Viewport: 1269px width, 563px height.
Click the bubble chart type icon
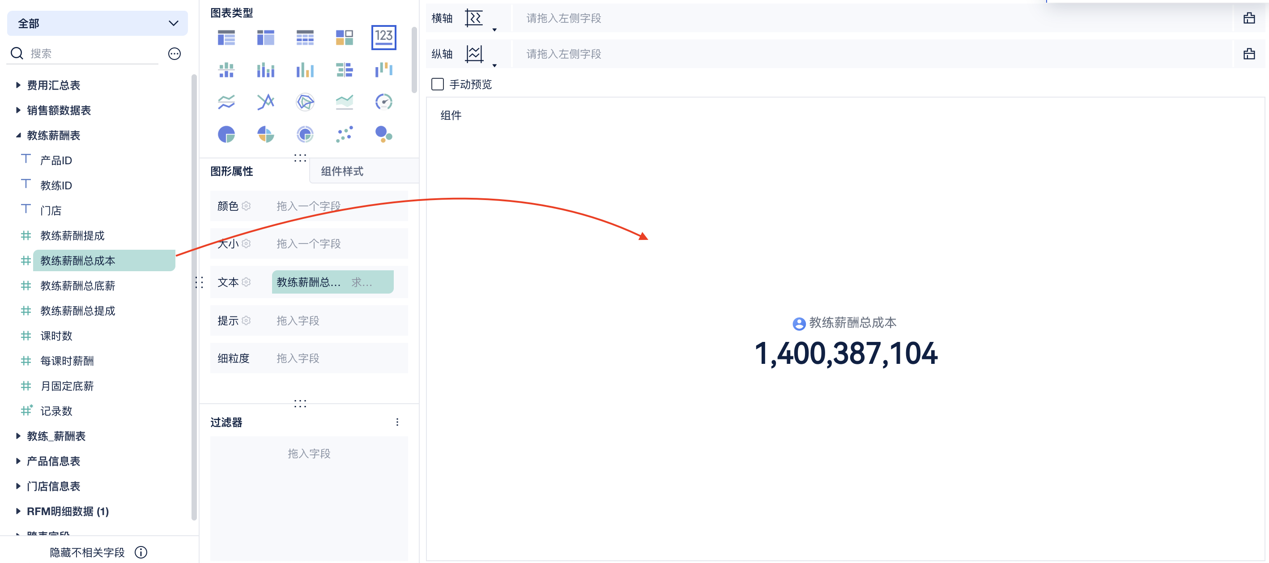coord(383,134)
